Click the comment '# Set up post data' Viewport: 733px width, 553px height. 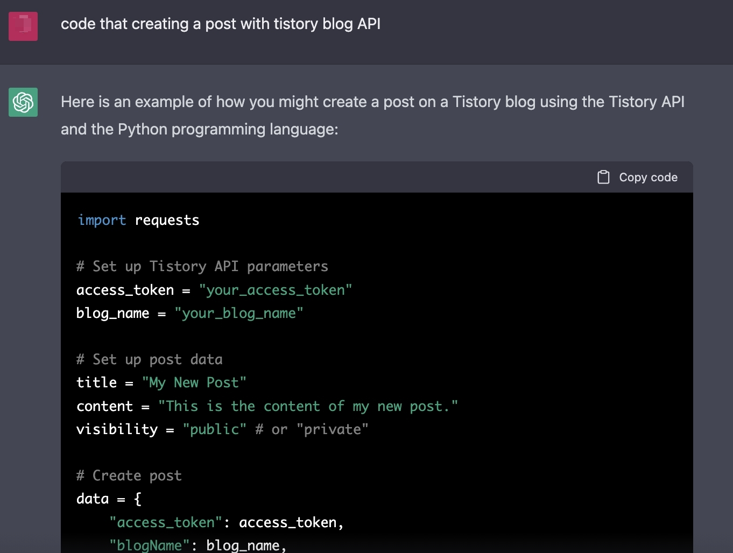tap(150, 360)
